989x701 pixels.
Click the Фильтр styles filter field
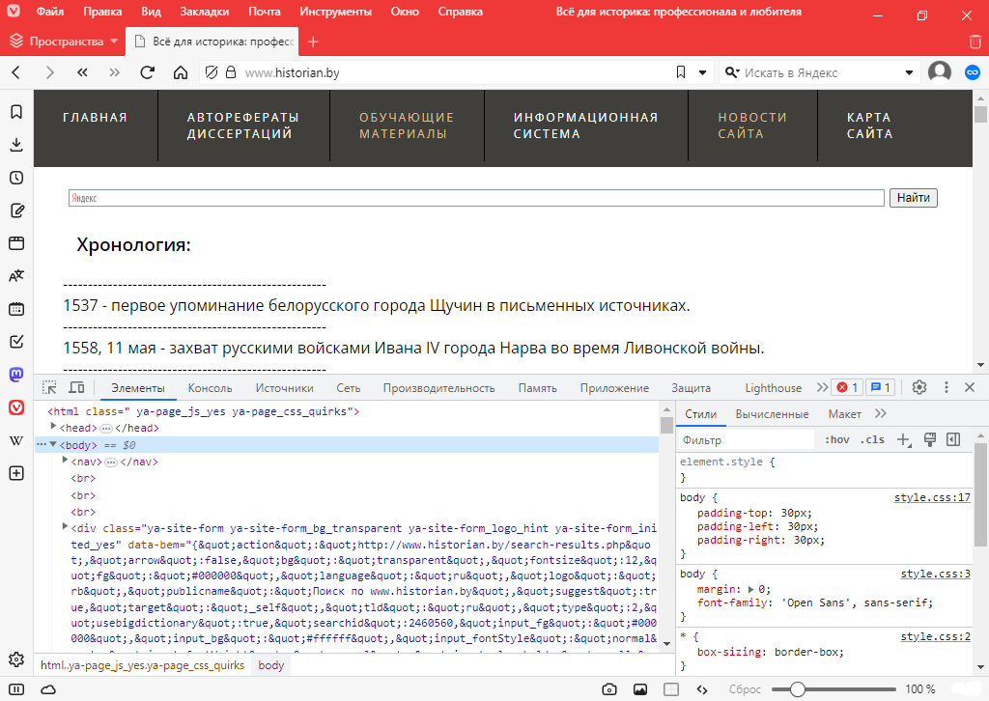coord(744,440)
